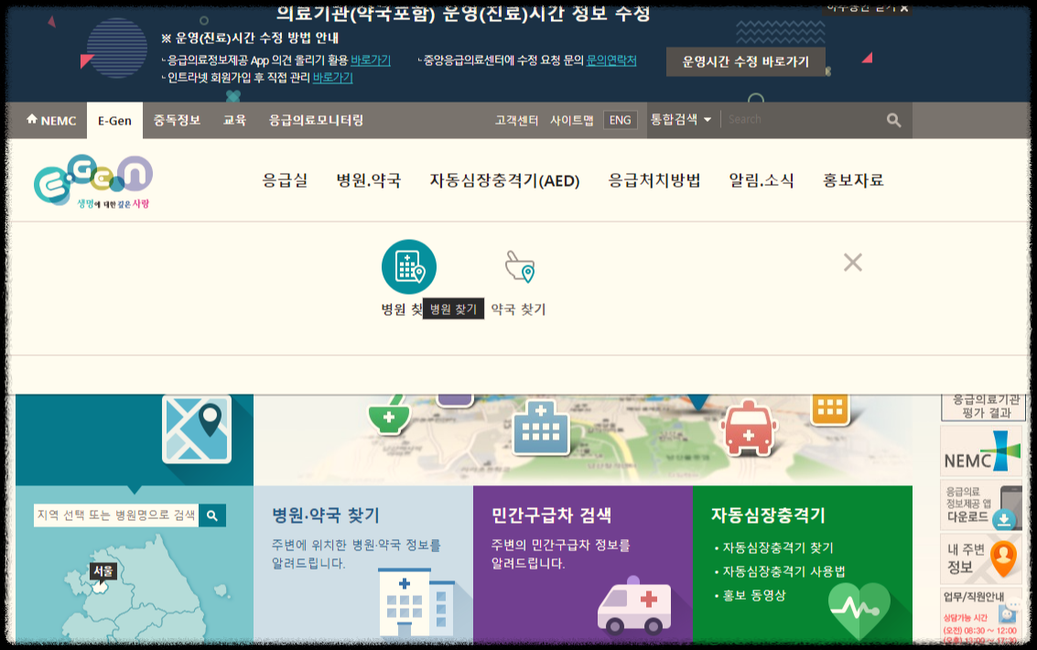1037x650 pixels.
Task: Click the 약국 찾기 text label
Action: (x=518, y=309)
